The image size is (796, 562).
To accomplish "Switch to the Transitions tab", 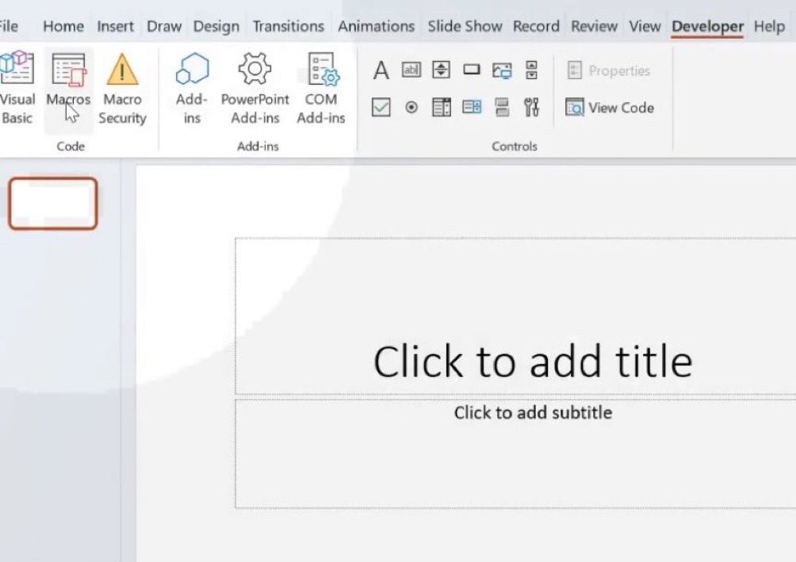I will pyautogui.click(x=289, y=26).
